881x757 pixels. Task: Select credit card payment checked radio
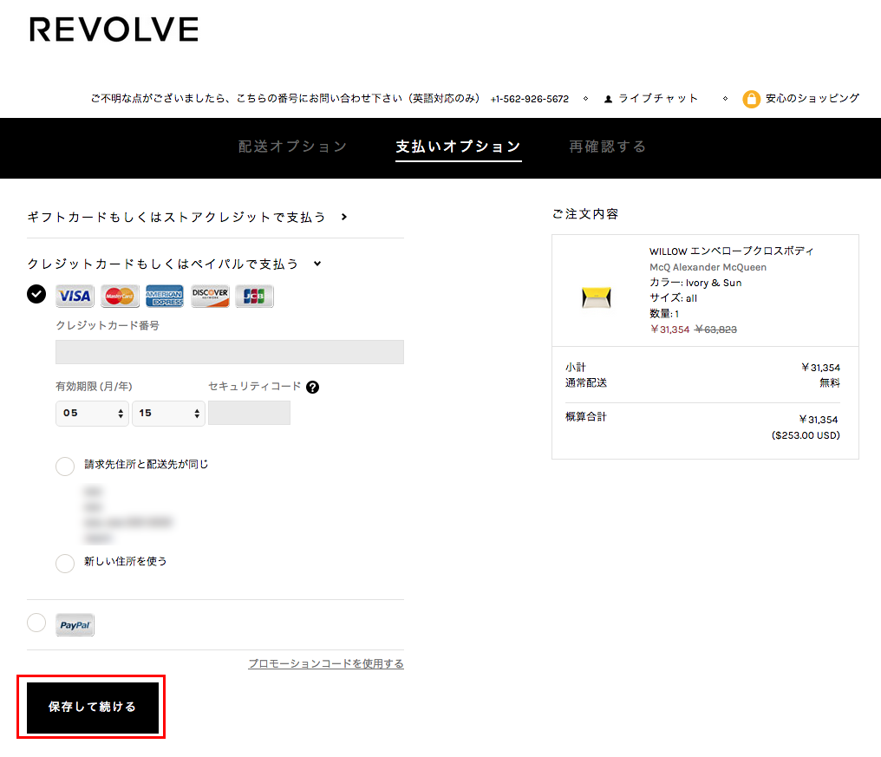[x=36, y=294]
